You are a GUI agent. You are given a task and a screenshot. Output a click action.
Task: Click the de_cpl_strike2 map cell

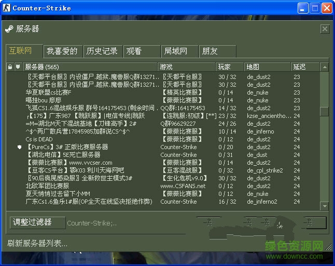[x=265, y=170]
